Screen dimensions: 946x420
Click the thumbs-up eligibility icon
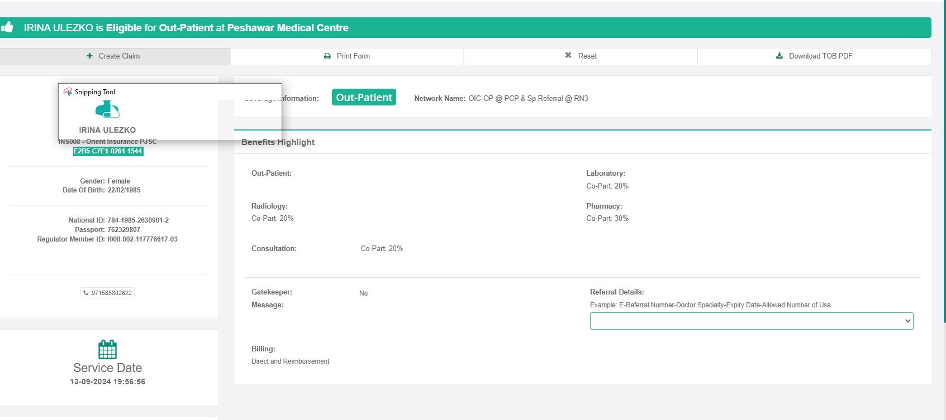click(x=7, y=27)
